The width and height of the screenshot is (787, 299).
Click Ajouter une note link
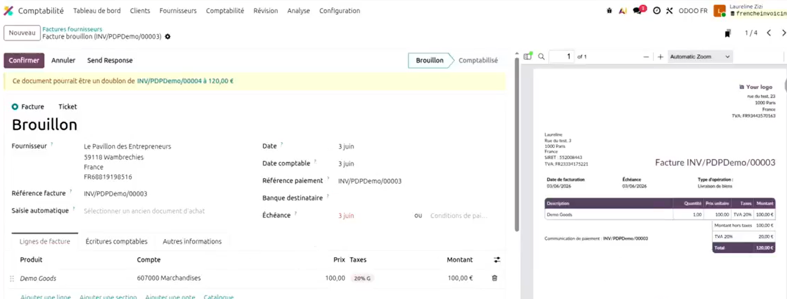tap(170, 297)
